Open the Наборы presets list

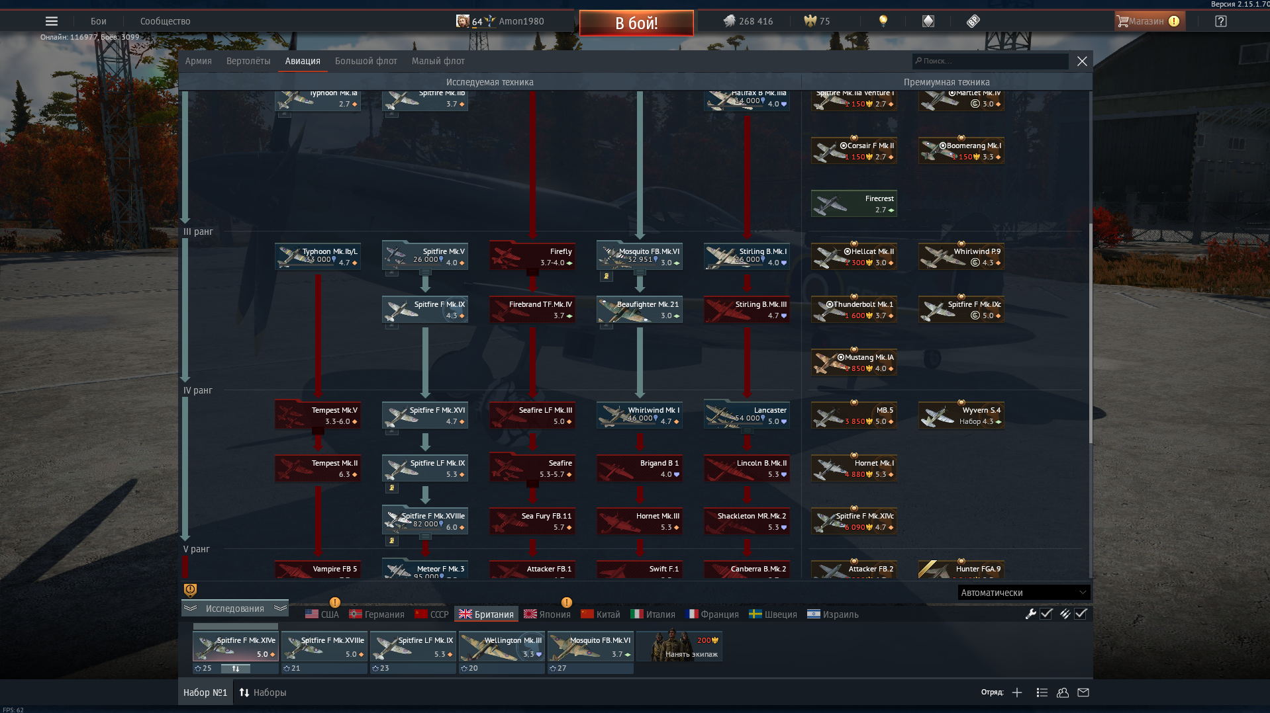pos(263,692)
